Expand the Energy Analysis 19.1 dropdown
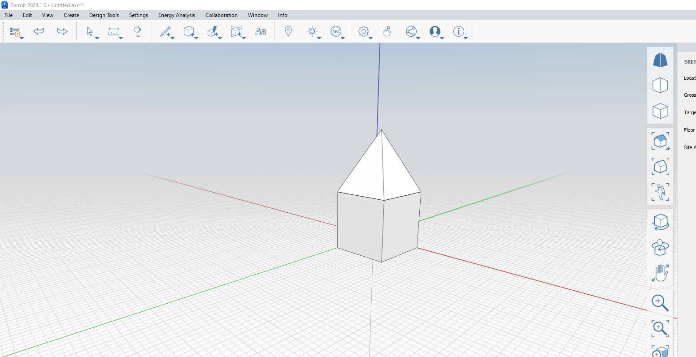The width and height of the screenshot is (696, 357). tap(343, 39)
